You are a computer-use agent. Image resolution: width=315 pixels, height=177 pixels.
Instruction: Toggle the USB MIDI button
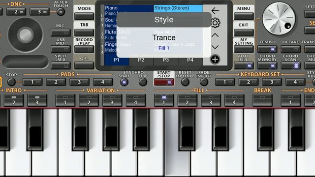61,49
